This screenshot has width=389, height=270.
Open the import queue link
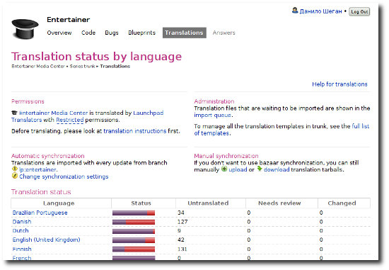click(x=213, y=116)
